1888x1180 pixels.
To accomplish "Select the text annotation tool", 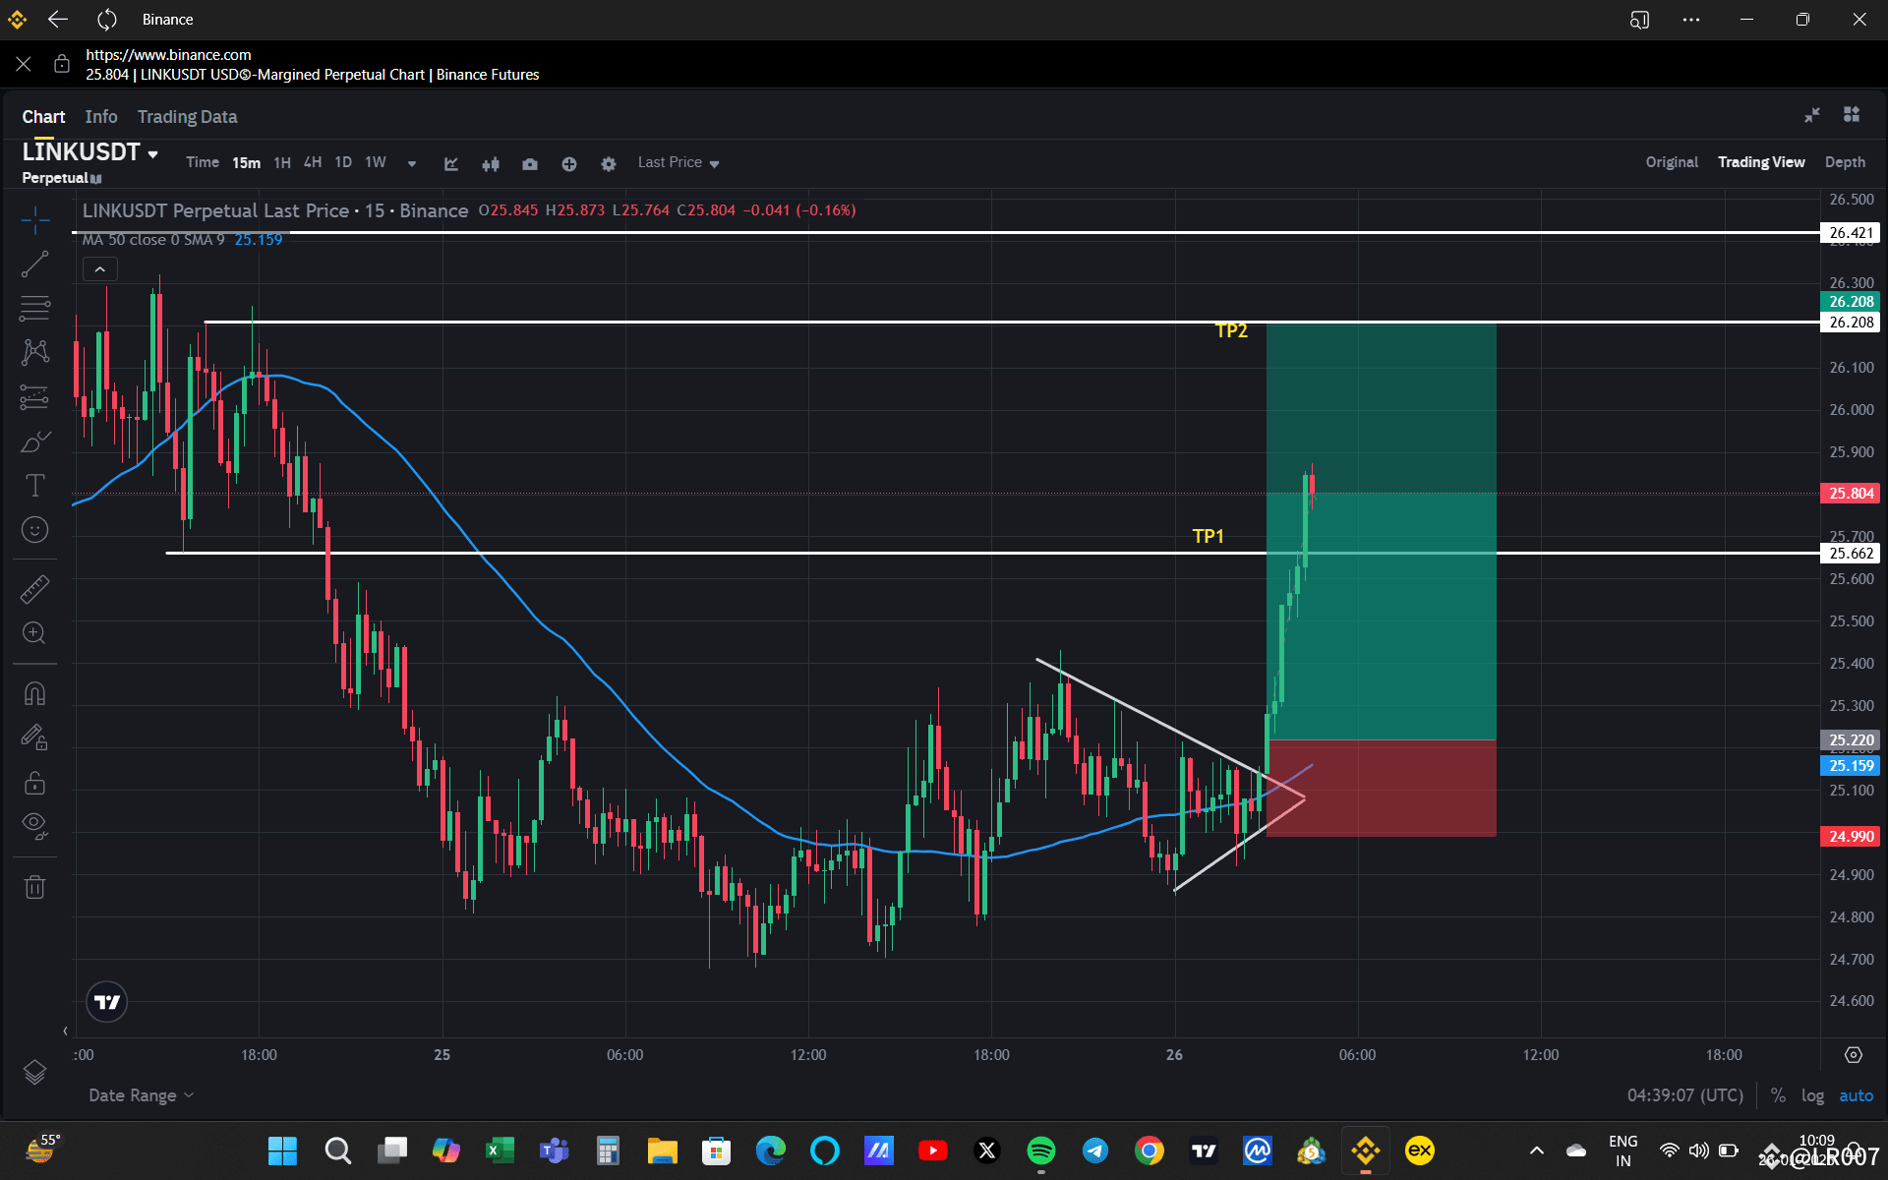I will [x=35, y=486].
